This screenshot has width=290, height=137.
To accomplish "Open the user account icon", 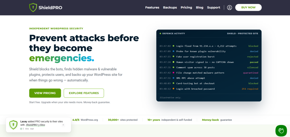I will (229, 8).
